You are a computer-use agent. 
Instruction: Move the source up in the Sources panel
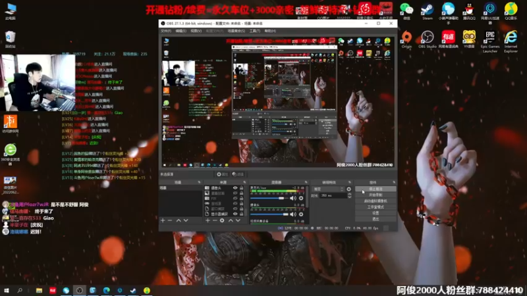click(x=231, y=220)
